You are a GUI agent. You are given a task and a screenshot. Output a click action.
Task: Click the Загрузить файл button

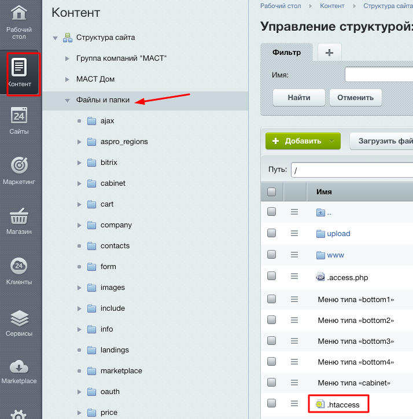point(382,141)
